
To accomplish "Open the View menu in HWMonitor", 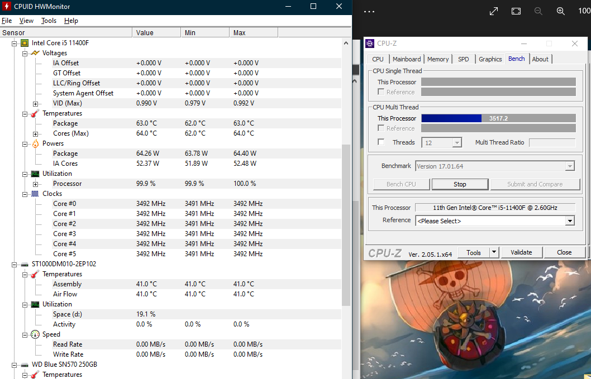I will click(26, 21).
